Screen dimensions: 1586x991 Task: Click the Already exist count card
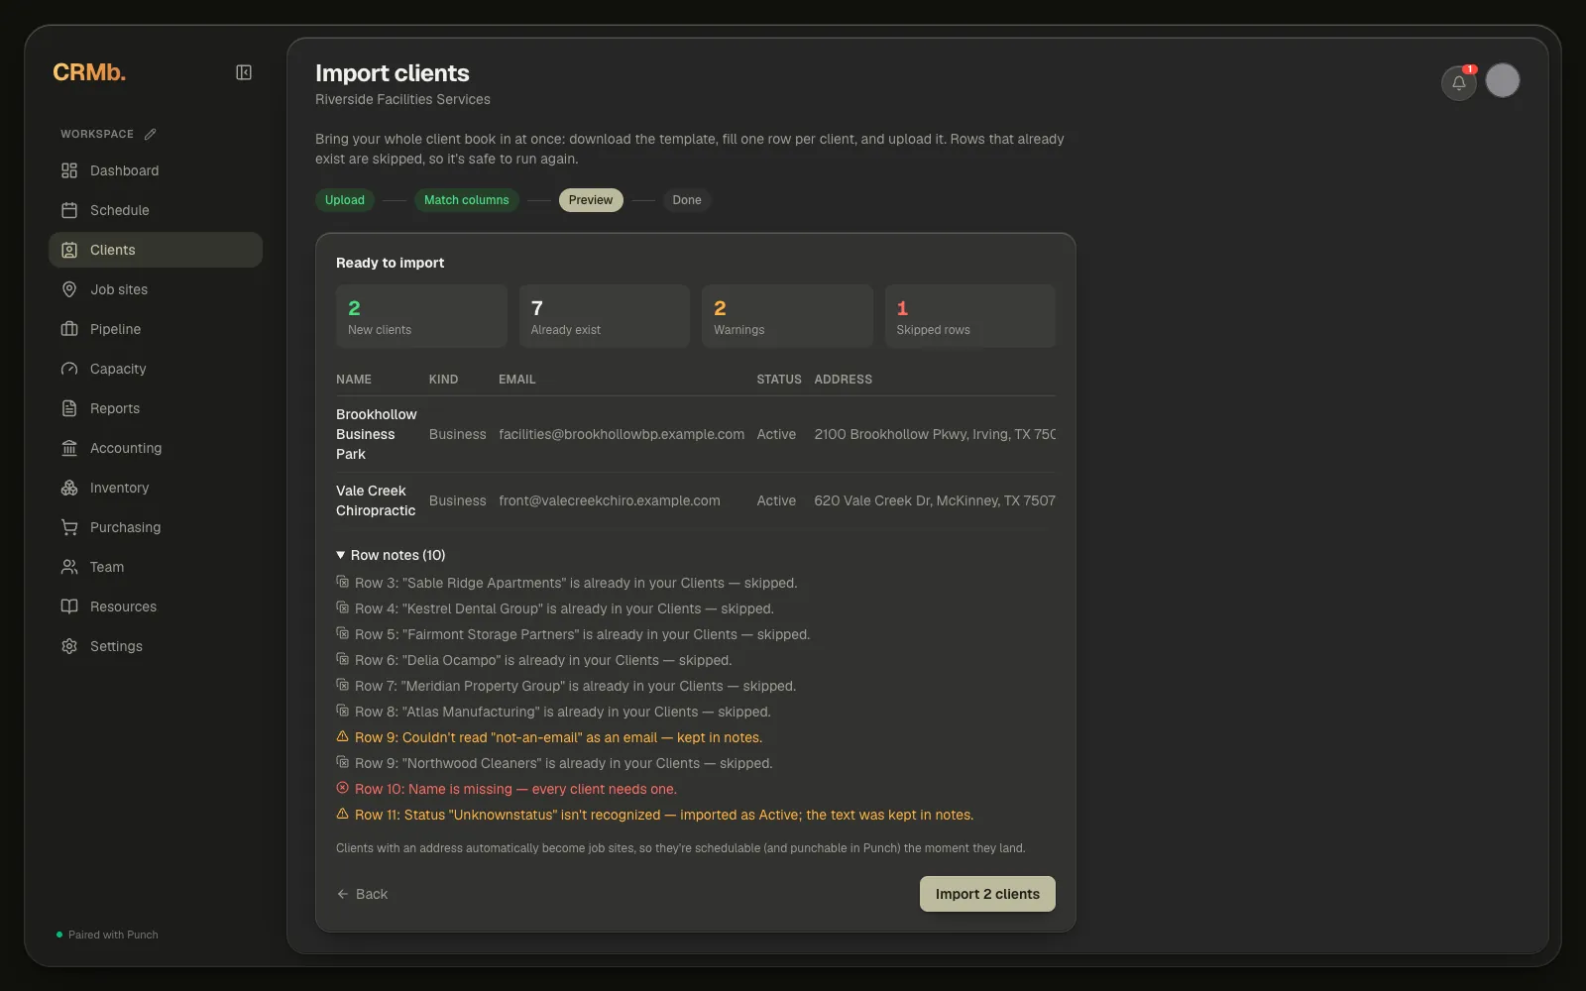[605, 316]
